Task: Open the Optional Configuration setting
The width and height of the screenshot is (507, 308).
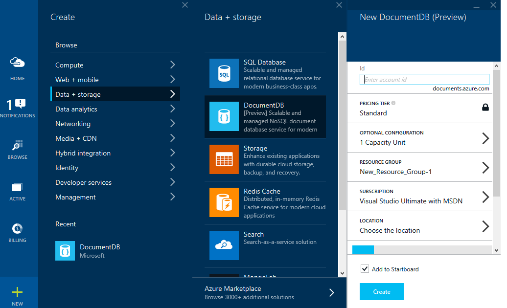Action: 420,138
